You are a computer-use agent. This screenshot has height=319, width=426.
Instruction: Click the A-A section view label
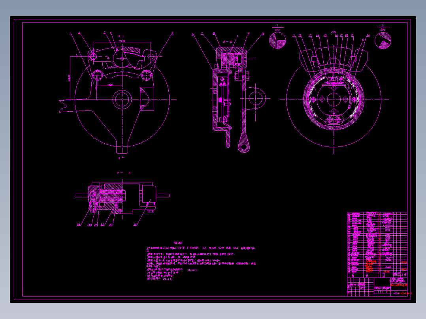124,173
